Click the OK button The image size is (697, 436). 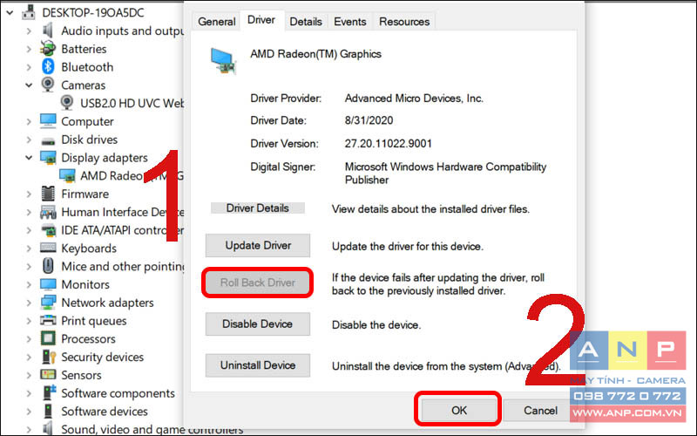coord(459,410)
